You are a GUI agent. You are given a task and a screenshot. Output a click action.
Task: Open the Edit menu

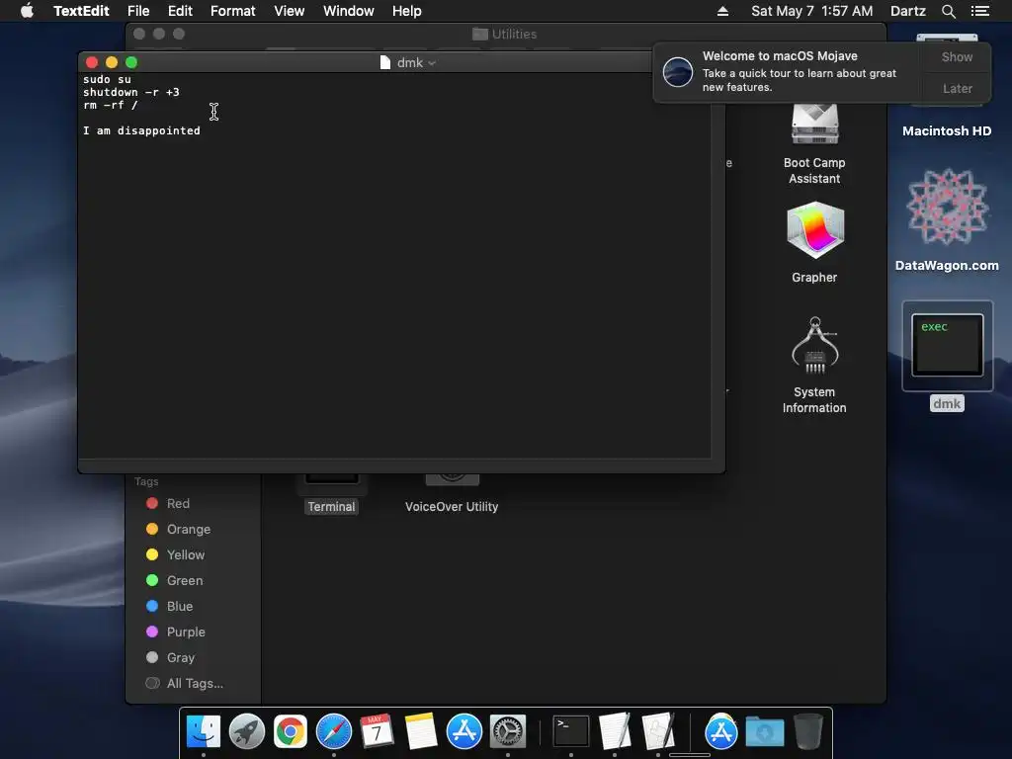pos(180,11)
